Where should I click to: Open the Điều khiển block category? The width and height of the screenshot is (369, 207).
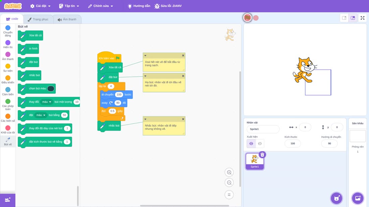tap(8, 79)
